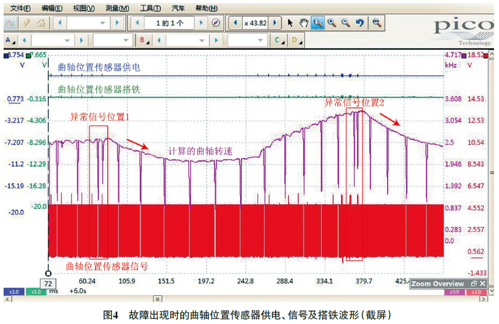
Task: Click the -20.0 green axis value
Action: point(39,206)
